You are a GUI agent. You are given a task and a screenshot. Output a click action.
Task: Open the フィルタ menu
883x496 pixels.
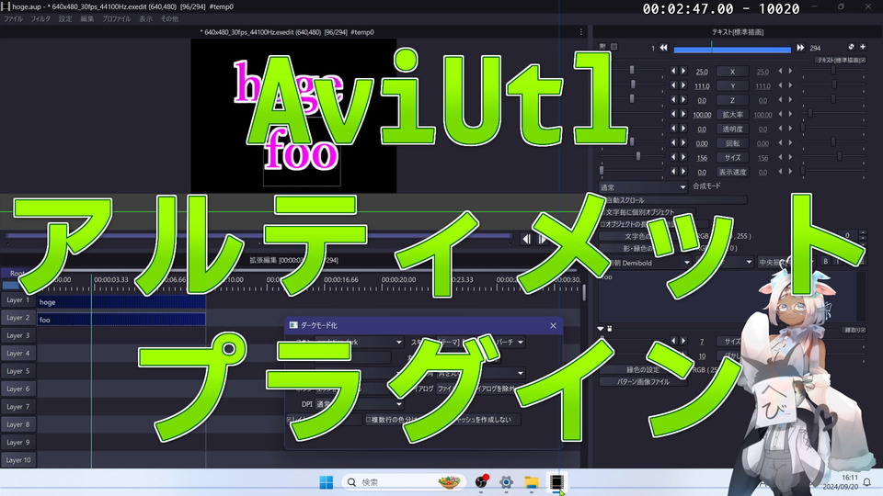(40, 19)
